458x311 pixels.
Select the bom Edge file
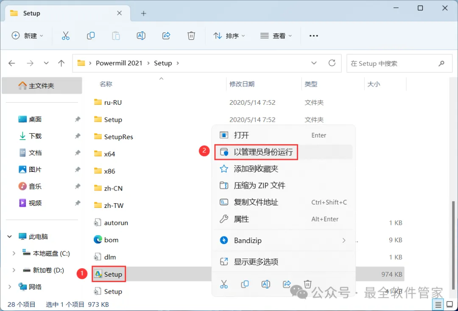click(106, 240)
